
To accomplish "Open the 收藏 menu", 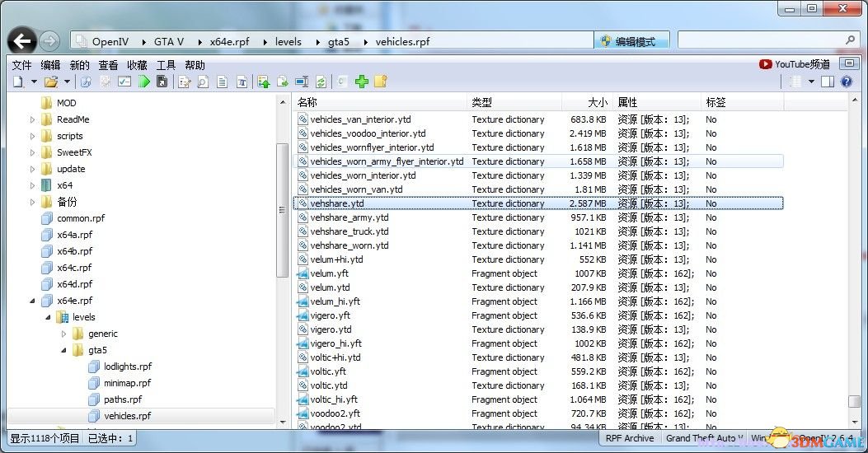I will coord(138,65).
